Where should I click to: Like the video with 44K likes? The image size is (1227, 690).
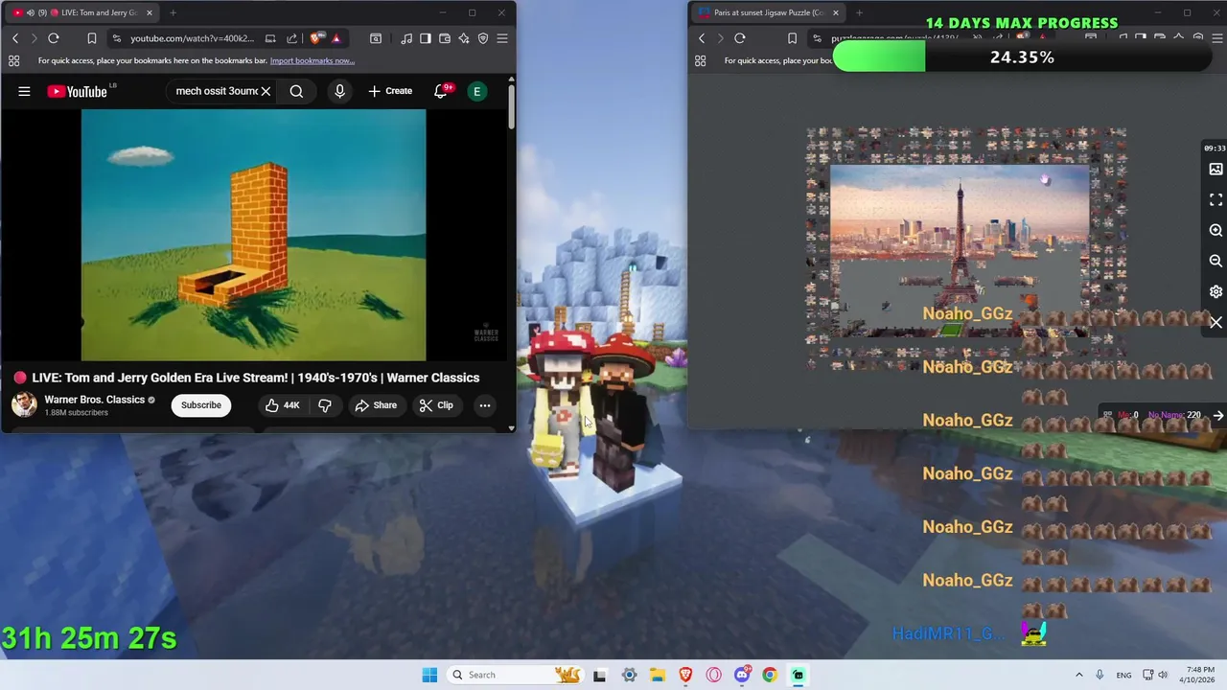tap(283, 405)
